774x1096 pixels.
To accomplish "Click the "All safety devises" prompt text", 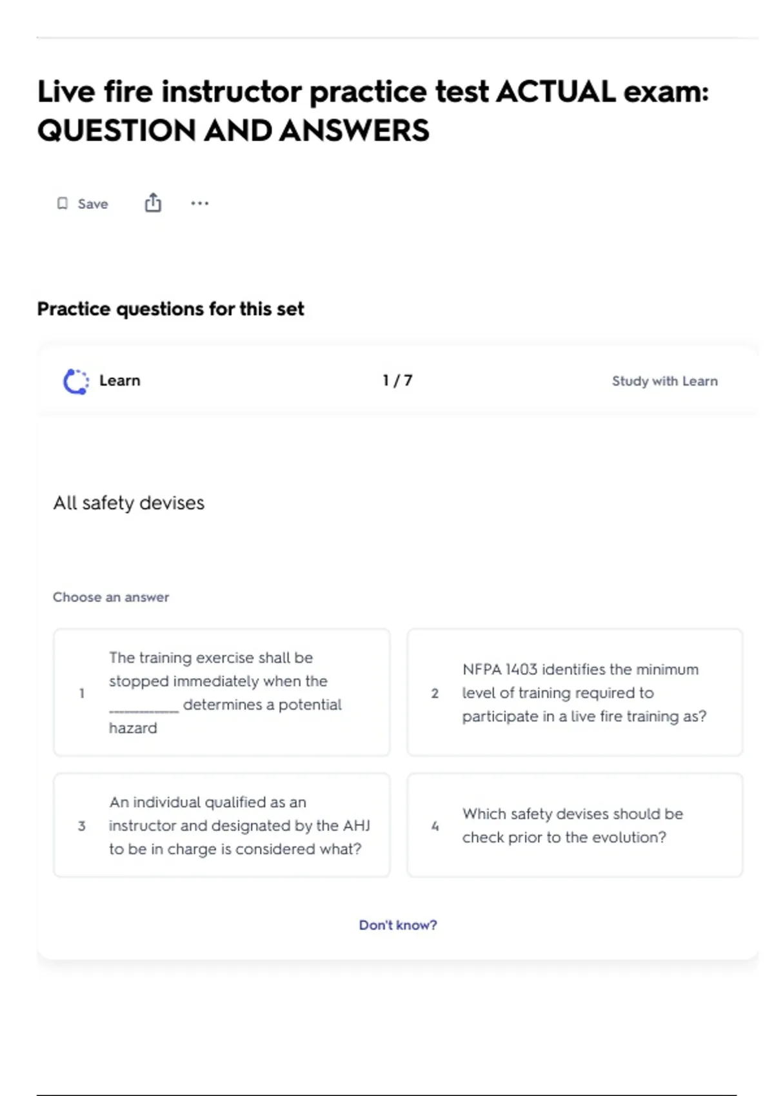I will tap(129, 503).
